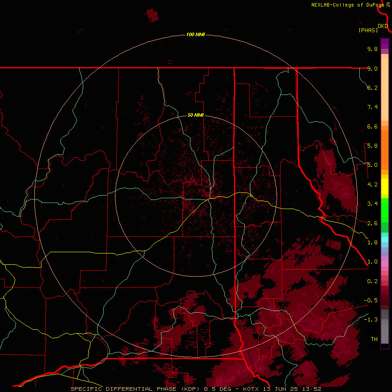Click the bright green band of color scale

(385, 210)
